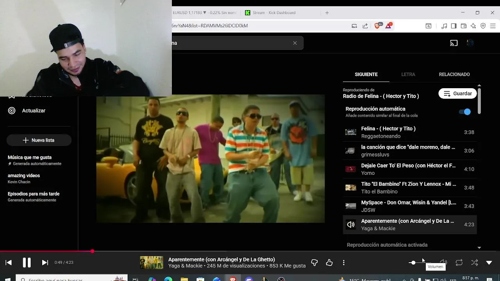Open the Brave VPN shield icon

pyautogui.click(x=483, y=26)
